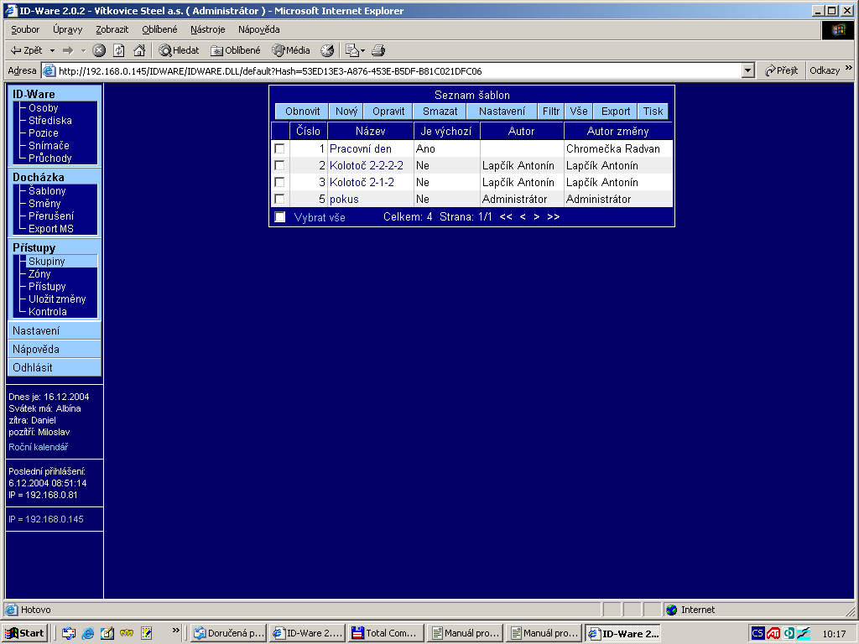This screenshot has width=859, height=644.
Task: Toggle the Vybrat vše checkbox
Action: tap(280, 217)
